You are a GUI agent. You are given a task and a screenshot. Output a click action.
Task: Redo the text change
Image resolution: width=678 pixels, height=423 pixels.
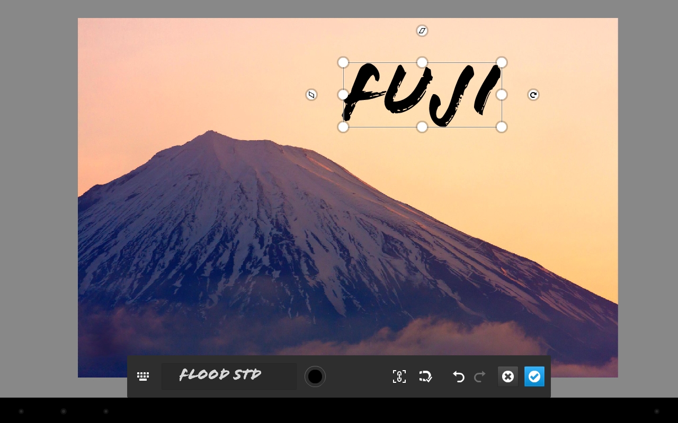point(480,376)
